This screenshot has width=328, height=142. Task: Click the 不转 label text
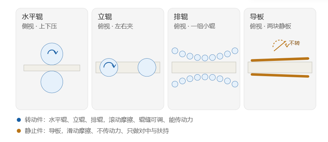coord(294,43)
